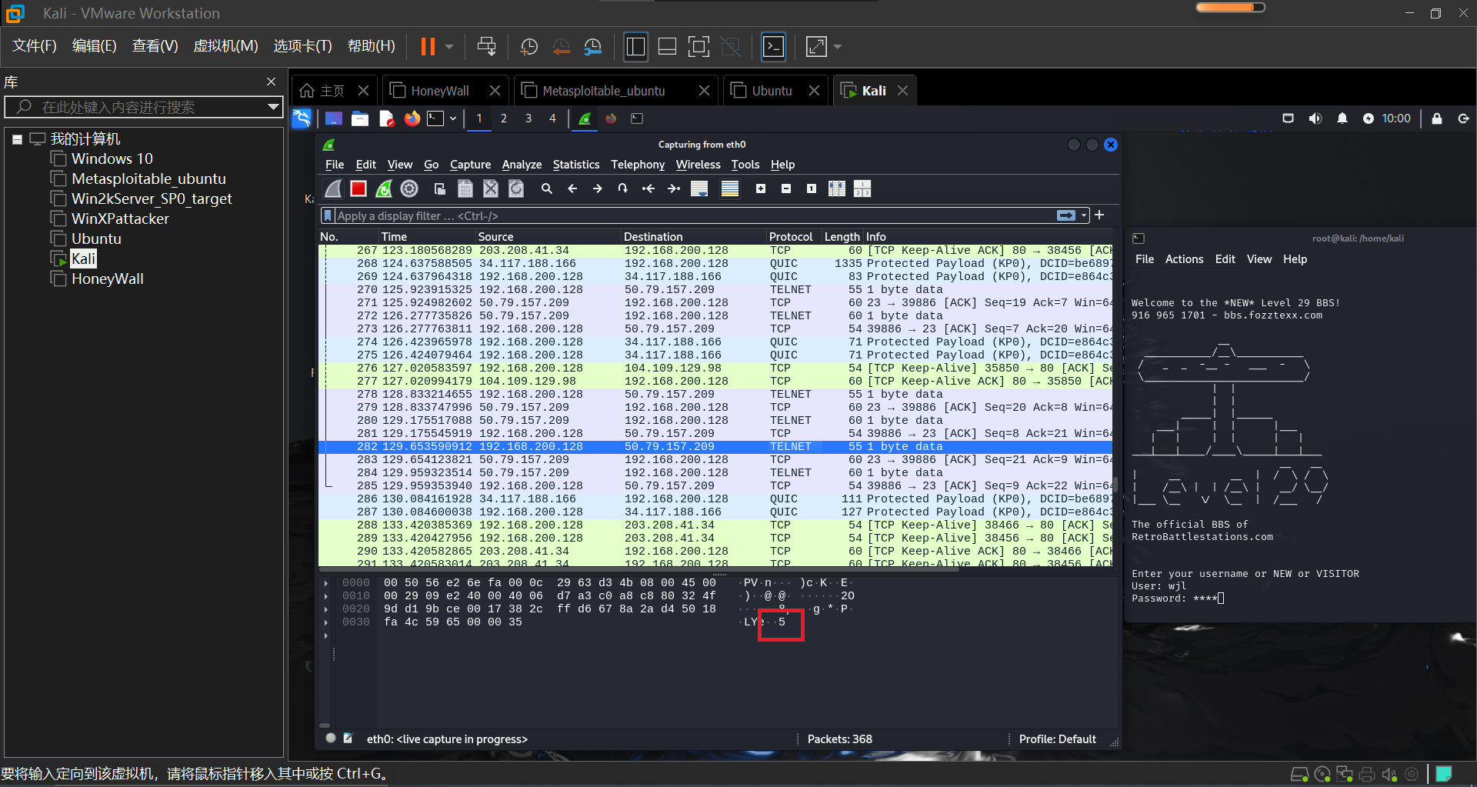1477x787 pixels.
Task: Open the Kali applications menu
Action: (x=302, y=118)
